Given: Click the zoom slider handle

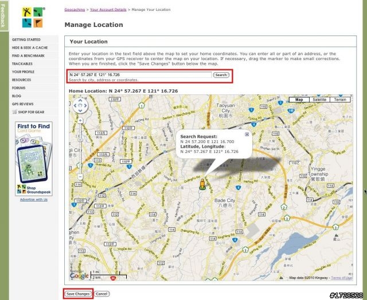Looking at the screenshot, I should point(80,140).
